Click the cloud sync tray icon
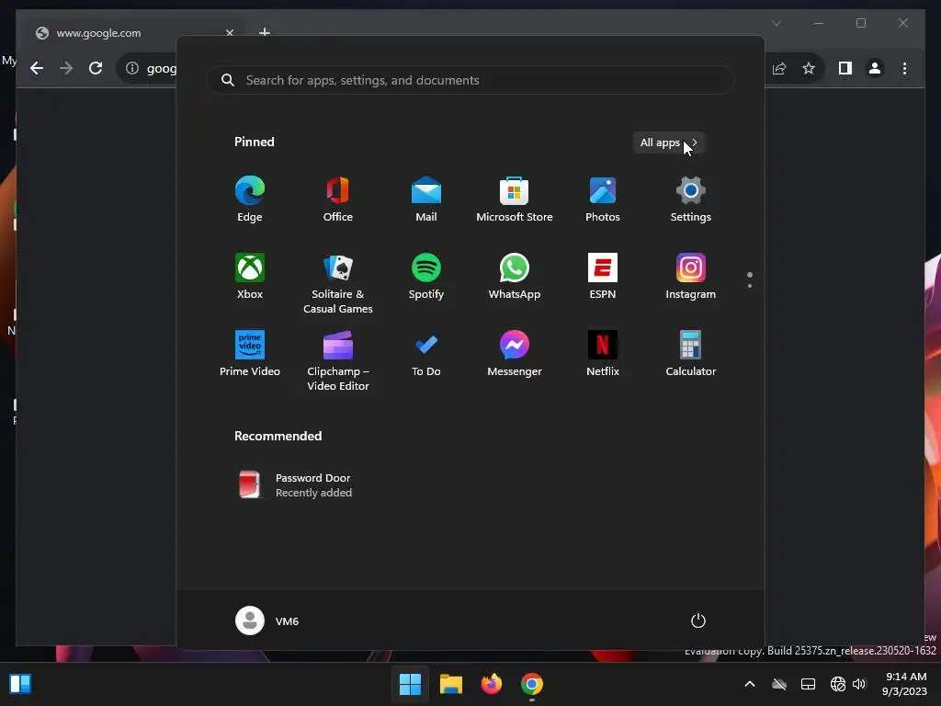Image resolution: width=941 pixels, height=706 pixels. [779, 684]
